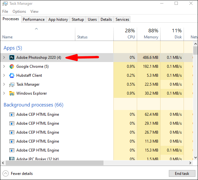Click the Windows Explorer folder icon
198x180 pixels.
pos(12,93)
